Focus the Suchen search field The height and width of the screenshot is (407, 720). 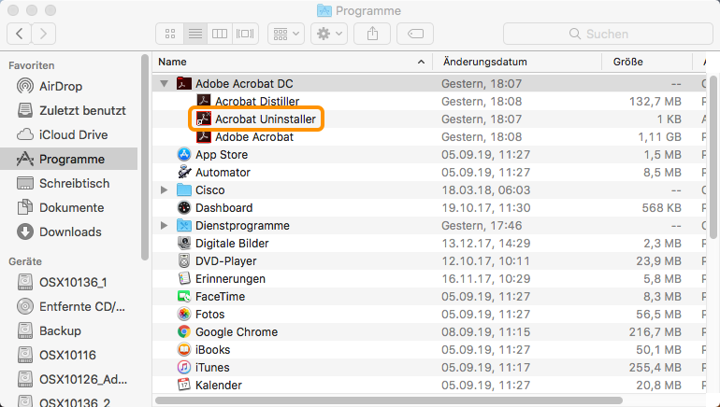click(608, 34)
